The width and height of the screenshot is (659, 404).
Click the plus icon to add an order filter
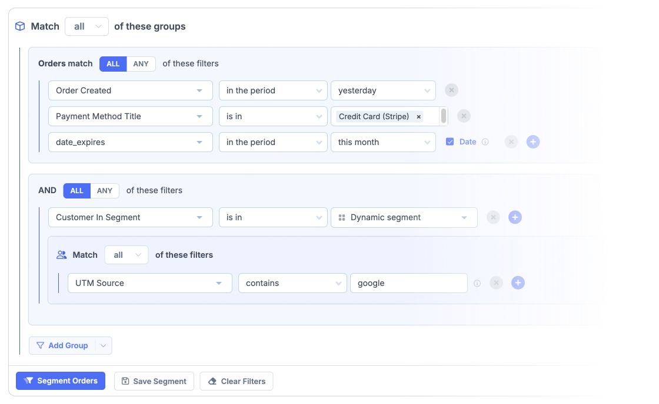point(533,142)
